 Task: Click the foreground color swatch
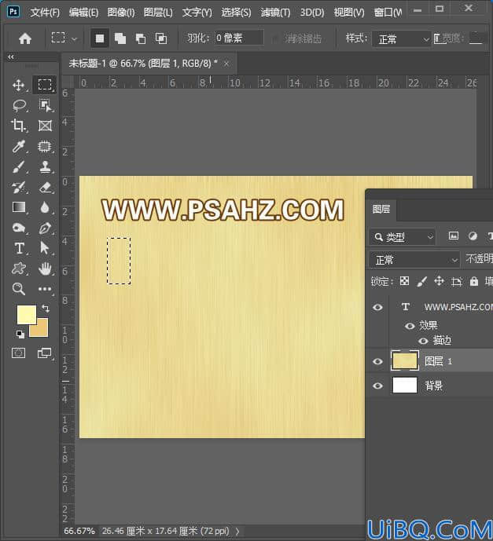[x=26, y=314]
